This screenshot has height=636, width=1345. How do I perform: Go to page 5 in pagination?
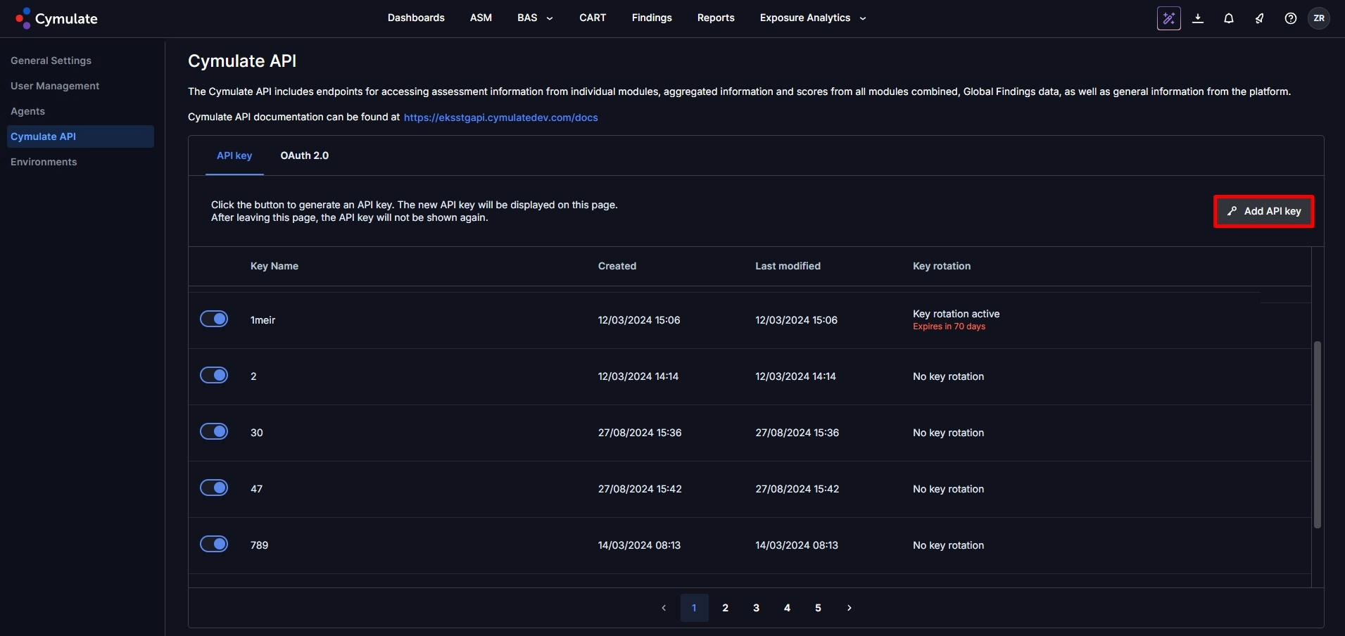(x=819, y=608)
